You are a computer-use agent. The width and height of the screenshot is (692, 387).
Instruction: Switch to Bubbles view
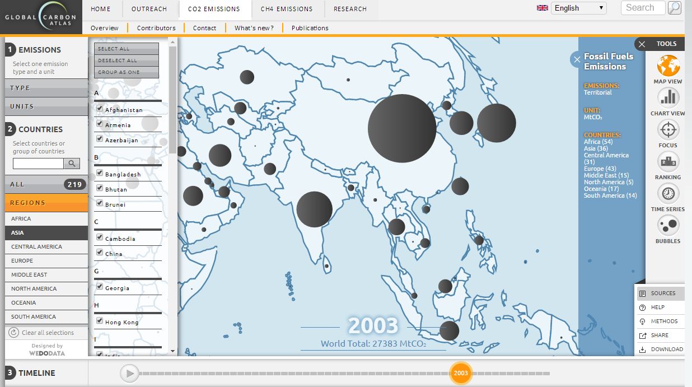(x=668, y=226)
